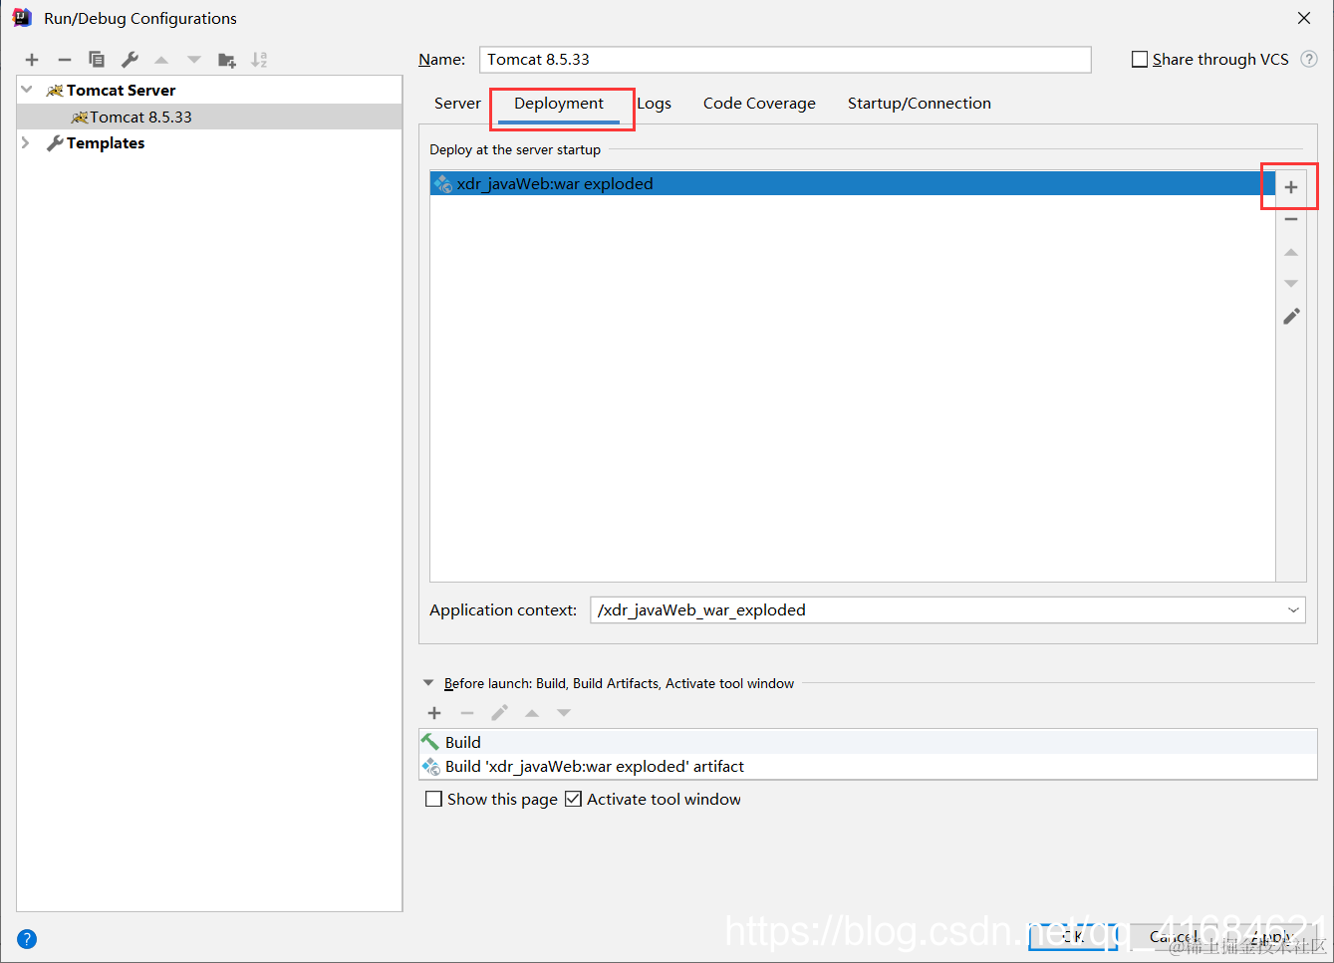Remove selected before launch task

[x=467, y=713]
